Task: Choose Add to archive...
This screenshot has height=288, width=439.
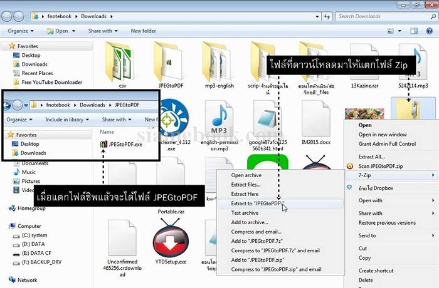Action: coord(280,222)
